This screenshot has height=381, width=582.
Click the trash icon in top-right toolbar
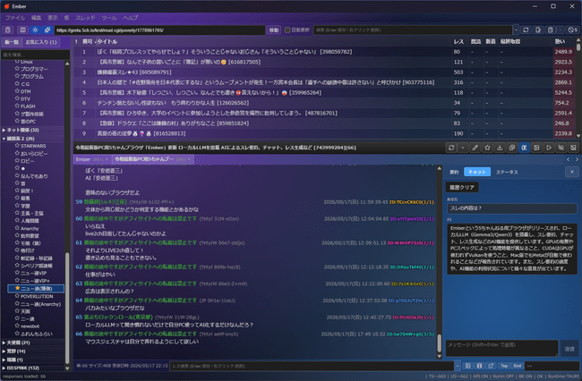click(551, 30)
